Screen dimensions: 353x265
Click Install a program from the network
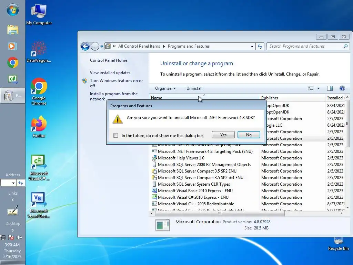coord(114,96)
